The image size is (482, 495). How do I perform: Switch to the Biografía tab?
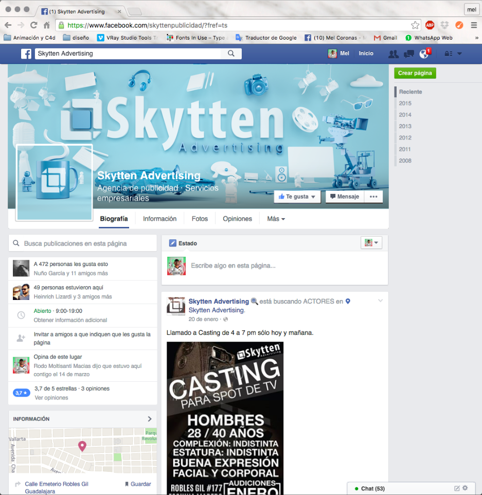pyautogui.click(x=114, y=219)
